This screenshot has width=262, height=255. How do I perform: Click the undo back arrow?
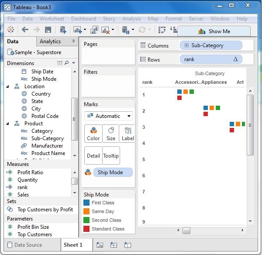25,30
